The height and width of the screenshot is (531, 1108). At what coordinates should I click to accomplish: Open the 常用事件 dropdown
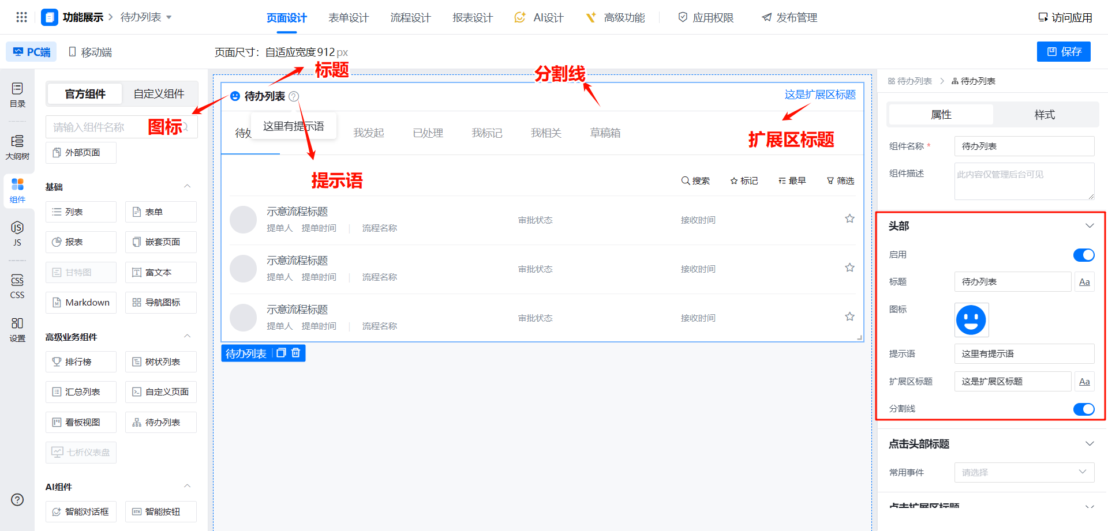(x=1024, y=472)
